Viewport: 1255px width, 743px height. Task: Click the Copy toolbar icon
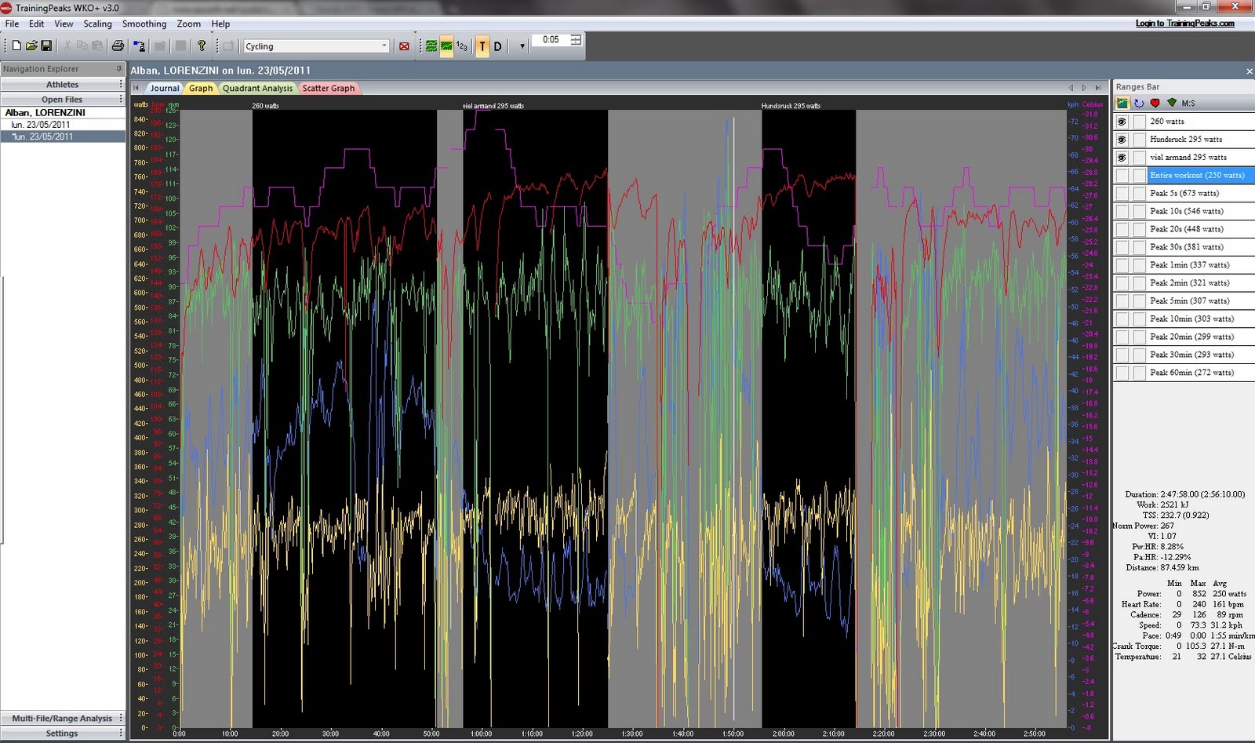pyautogui.click(x=82, y=46)
